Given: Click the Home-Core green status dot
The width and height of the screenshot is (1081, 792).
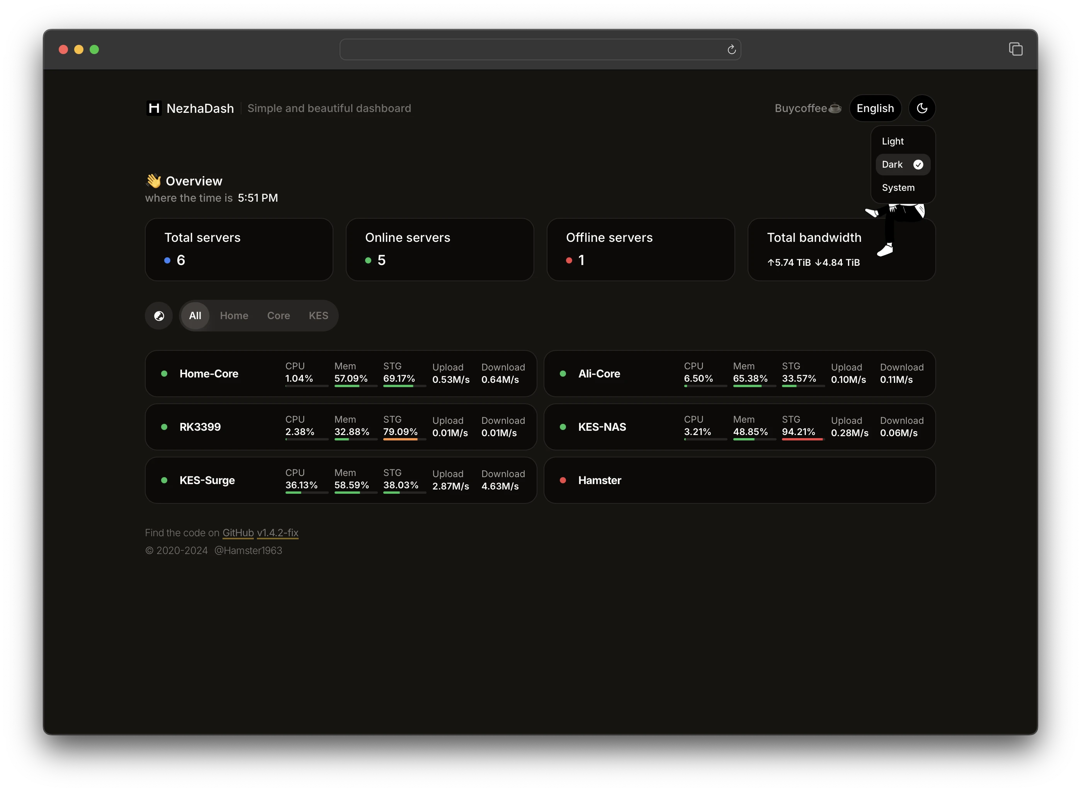Looking at the screenshot, I should click(x=164, y=374).
